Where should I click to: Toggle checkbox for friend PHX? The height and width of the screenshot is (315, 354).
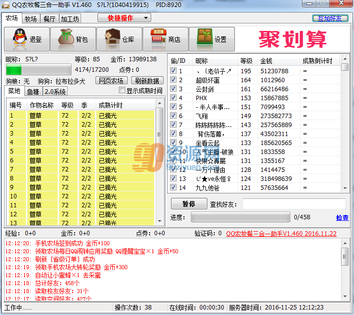173,98
